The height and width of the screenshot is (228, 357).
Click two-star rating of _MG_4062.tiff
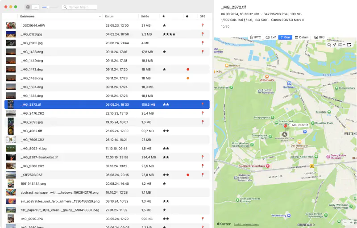pos(166,131)
